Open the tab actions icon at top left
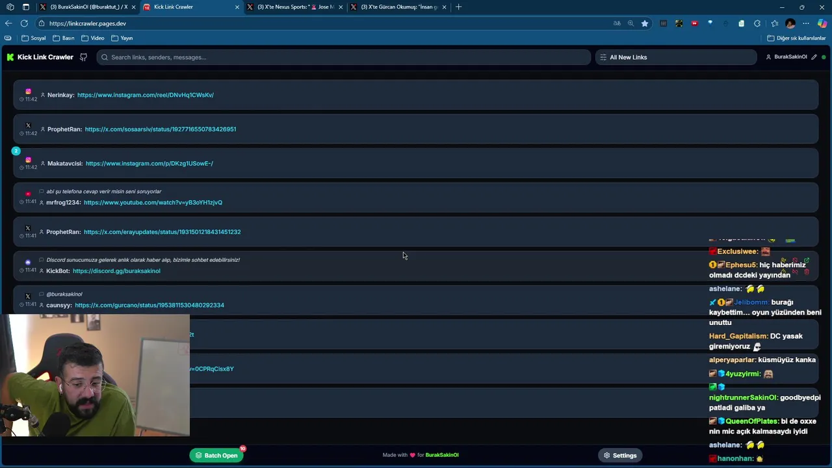Viewport: 832px width, 468px height. point(25,7)
